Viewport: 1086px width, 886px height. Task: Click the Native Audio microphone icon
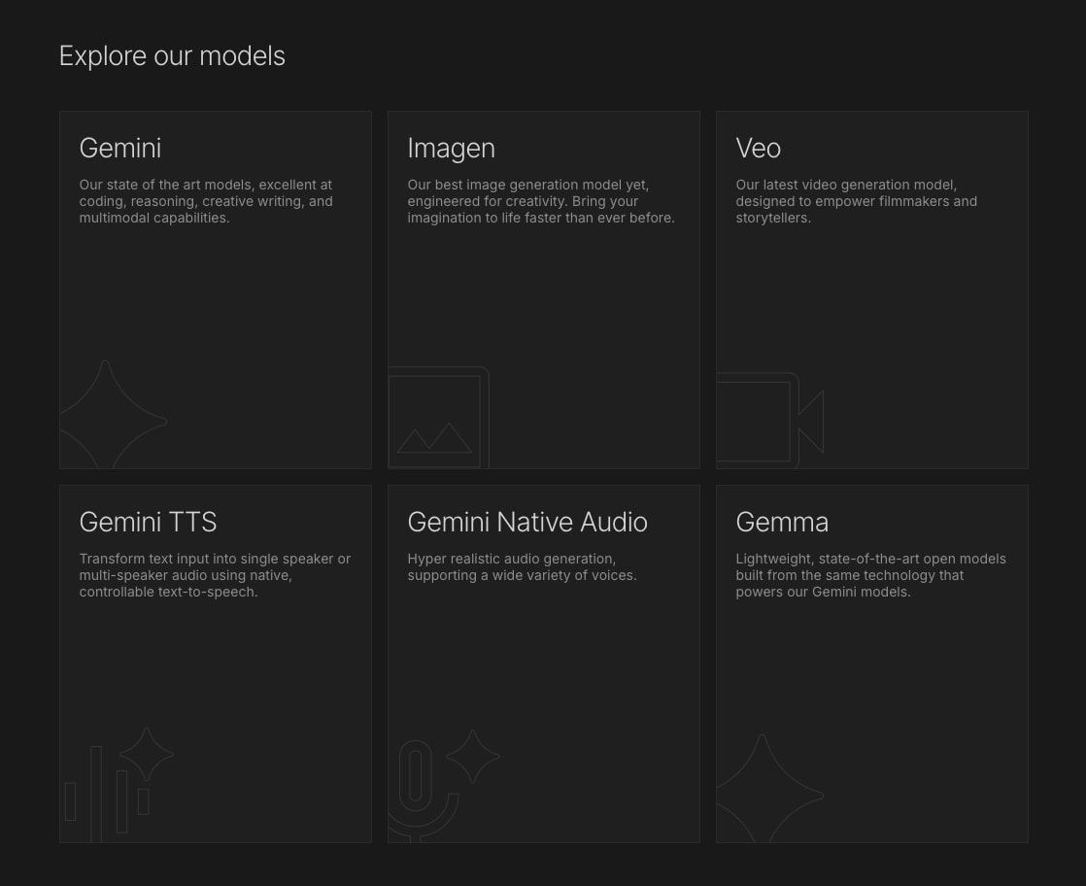coord(443,786)
